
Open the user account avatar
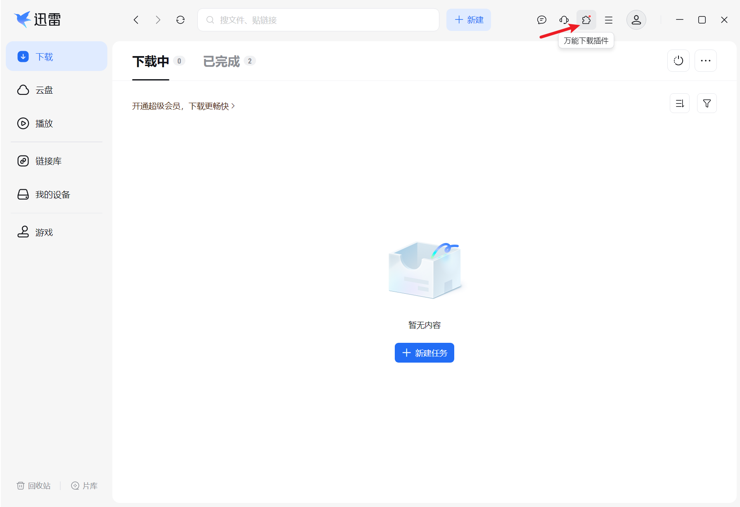pyautogui.click(x=636, y=20)
